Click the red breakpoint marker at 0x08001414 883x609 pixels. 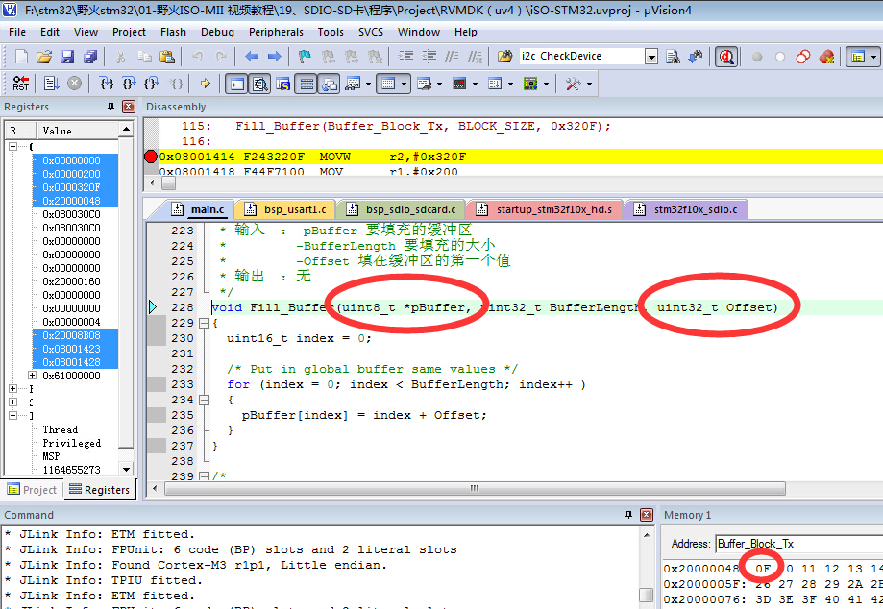[x=151, y=157]
